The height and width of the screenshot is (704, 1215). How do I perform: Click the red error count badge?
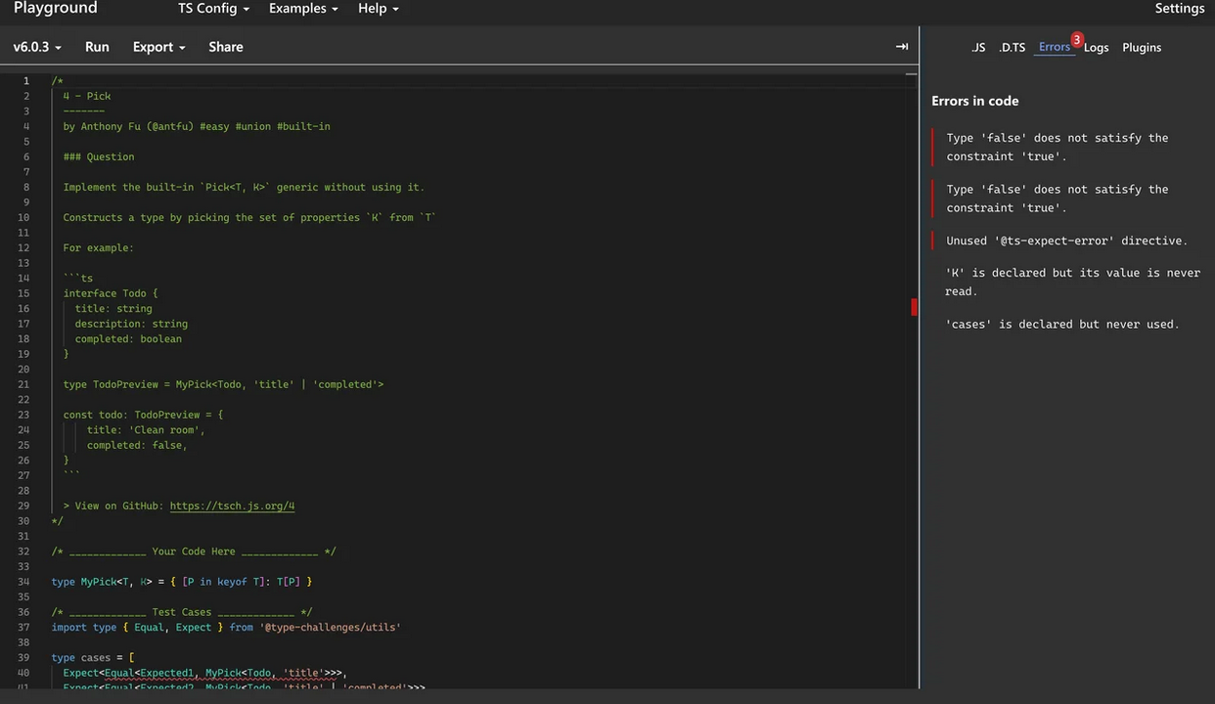click(x=1076, y=40)
